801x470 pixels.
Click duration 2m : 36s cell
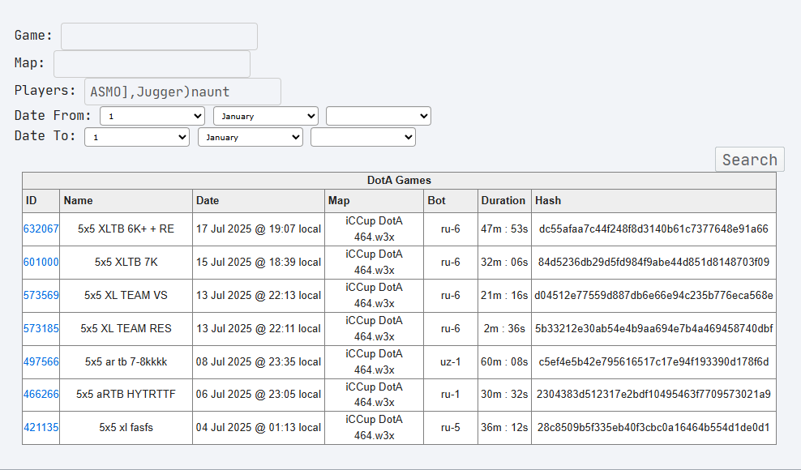(x=504, y=328)
